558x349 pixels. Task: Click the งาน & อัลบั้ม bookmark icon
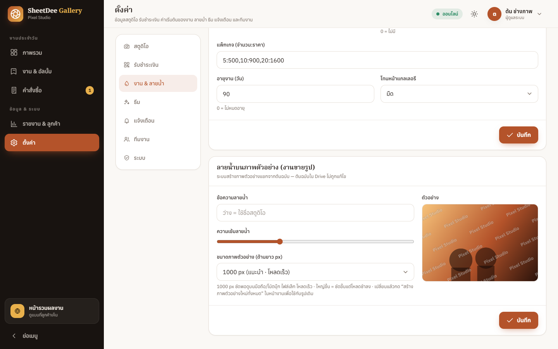click(x=14, y=71)
